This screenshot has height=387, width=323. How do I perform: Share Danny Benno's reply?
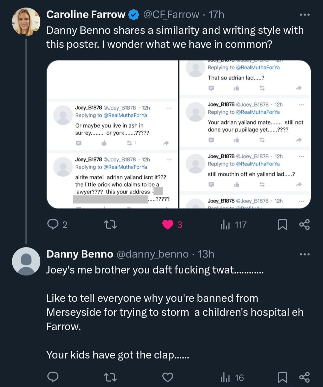[x=304, y=377]
